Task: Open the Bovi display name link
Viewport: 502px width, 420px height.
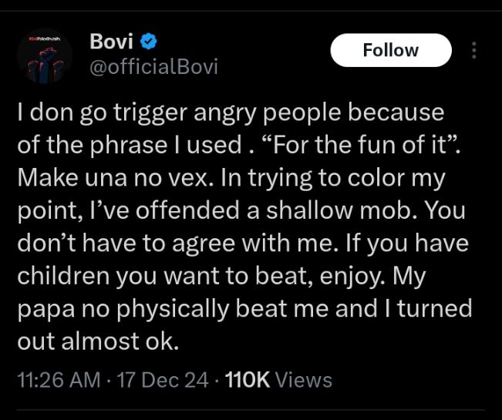Action: point(112,40)
